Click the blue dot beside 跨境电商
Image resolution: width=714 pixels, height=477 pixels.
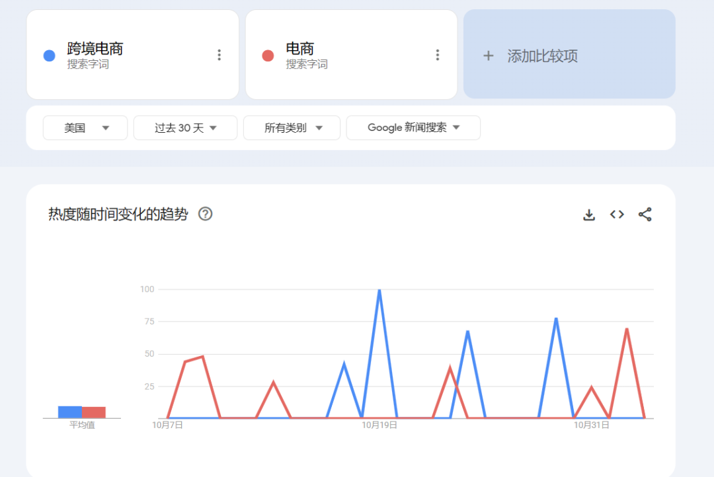[49, 55]
